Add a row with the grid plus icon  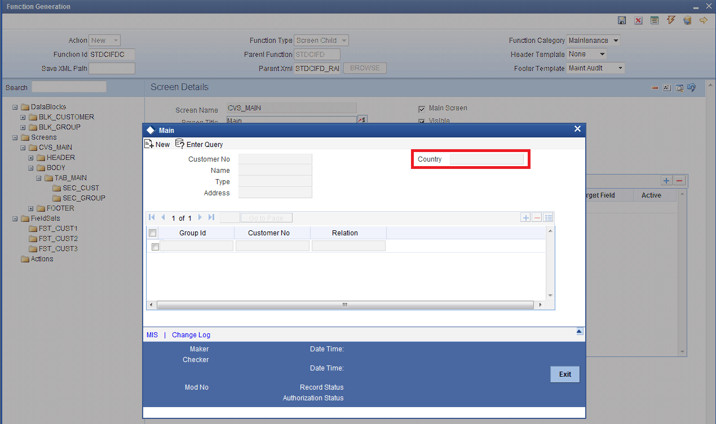tap(525, 217)
